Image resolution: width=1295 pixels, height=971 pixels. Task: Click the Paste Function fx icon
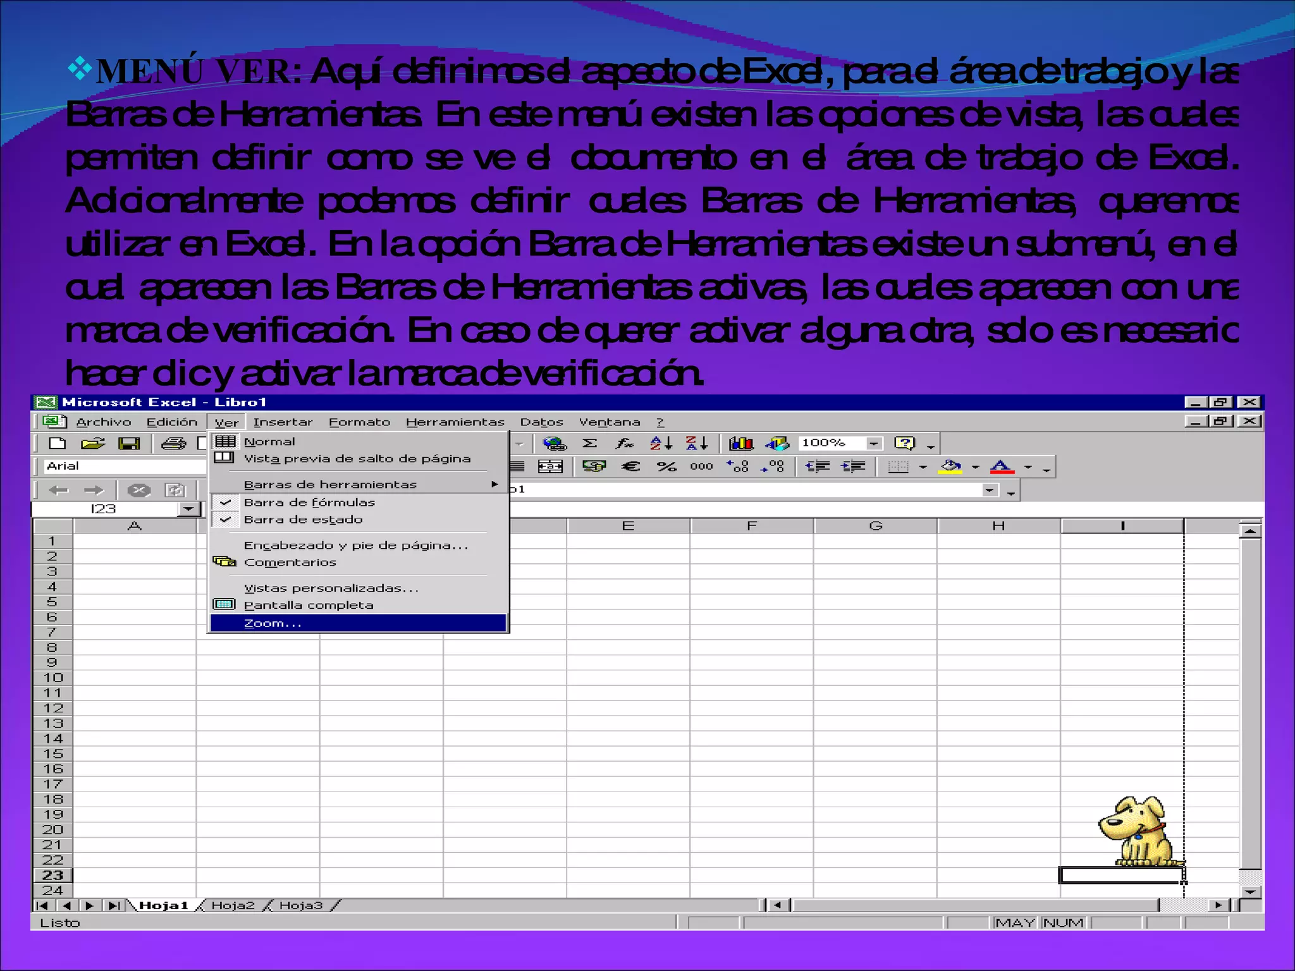point(625,443)
